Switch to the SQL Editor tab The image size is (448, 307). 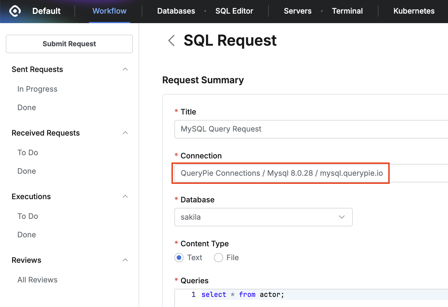point(234,11)
